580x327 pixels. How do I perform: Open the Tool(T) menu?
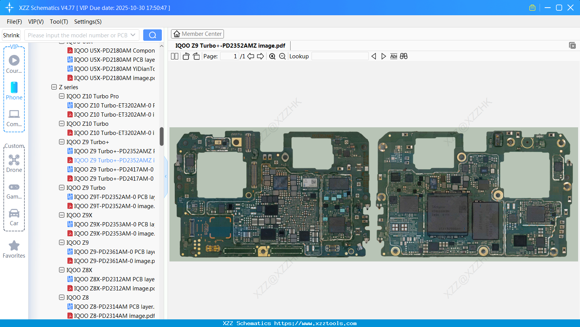click(x=59, y=22)
